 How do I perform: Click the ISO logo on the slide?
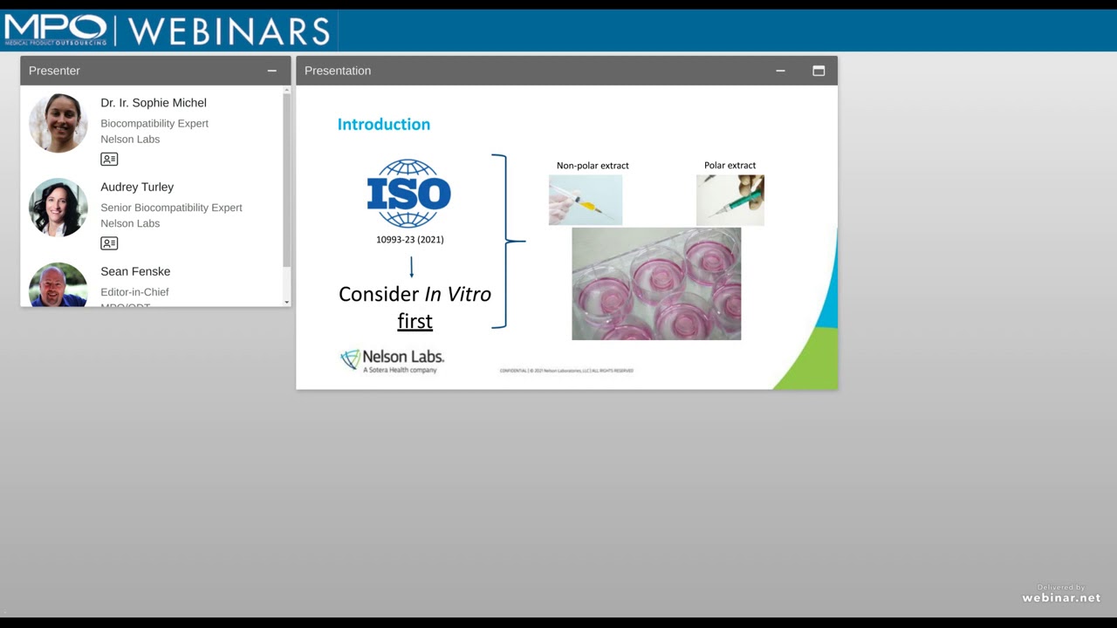[x=408, y=194]
